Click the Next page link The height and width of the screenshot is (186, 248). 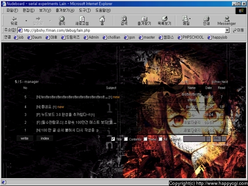[x=225, y=82]
